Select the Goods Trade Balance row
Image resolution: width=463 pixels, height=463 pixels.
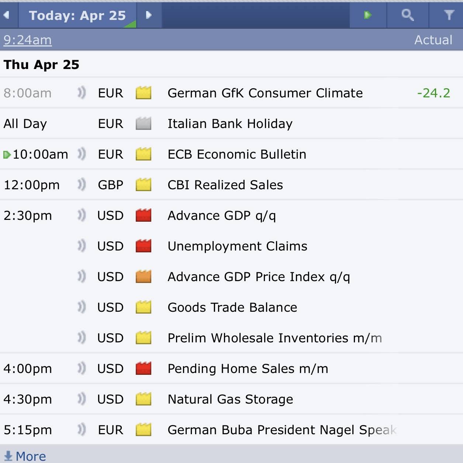coord(232,307)
